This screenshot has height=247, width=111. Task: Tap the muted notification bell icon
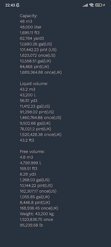(x=18, y=5)
